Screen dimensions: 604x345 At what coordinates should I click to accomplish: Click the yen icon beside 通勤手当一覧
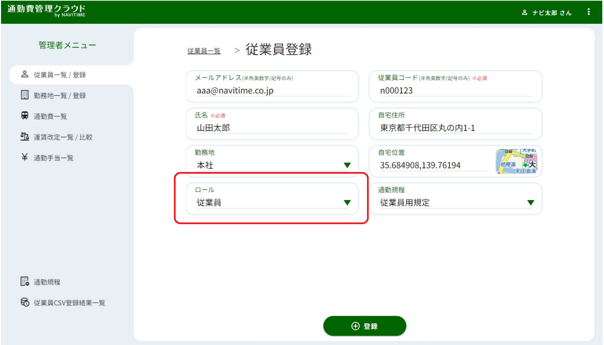click(25, 157)
